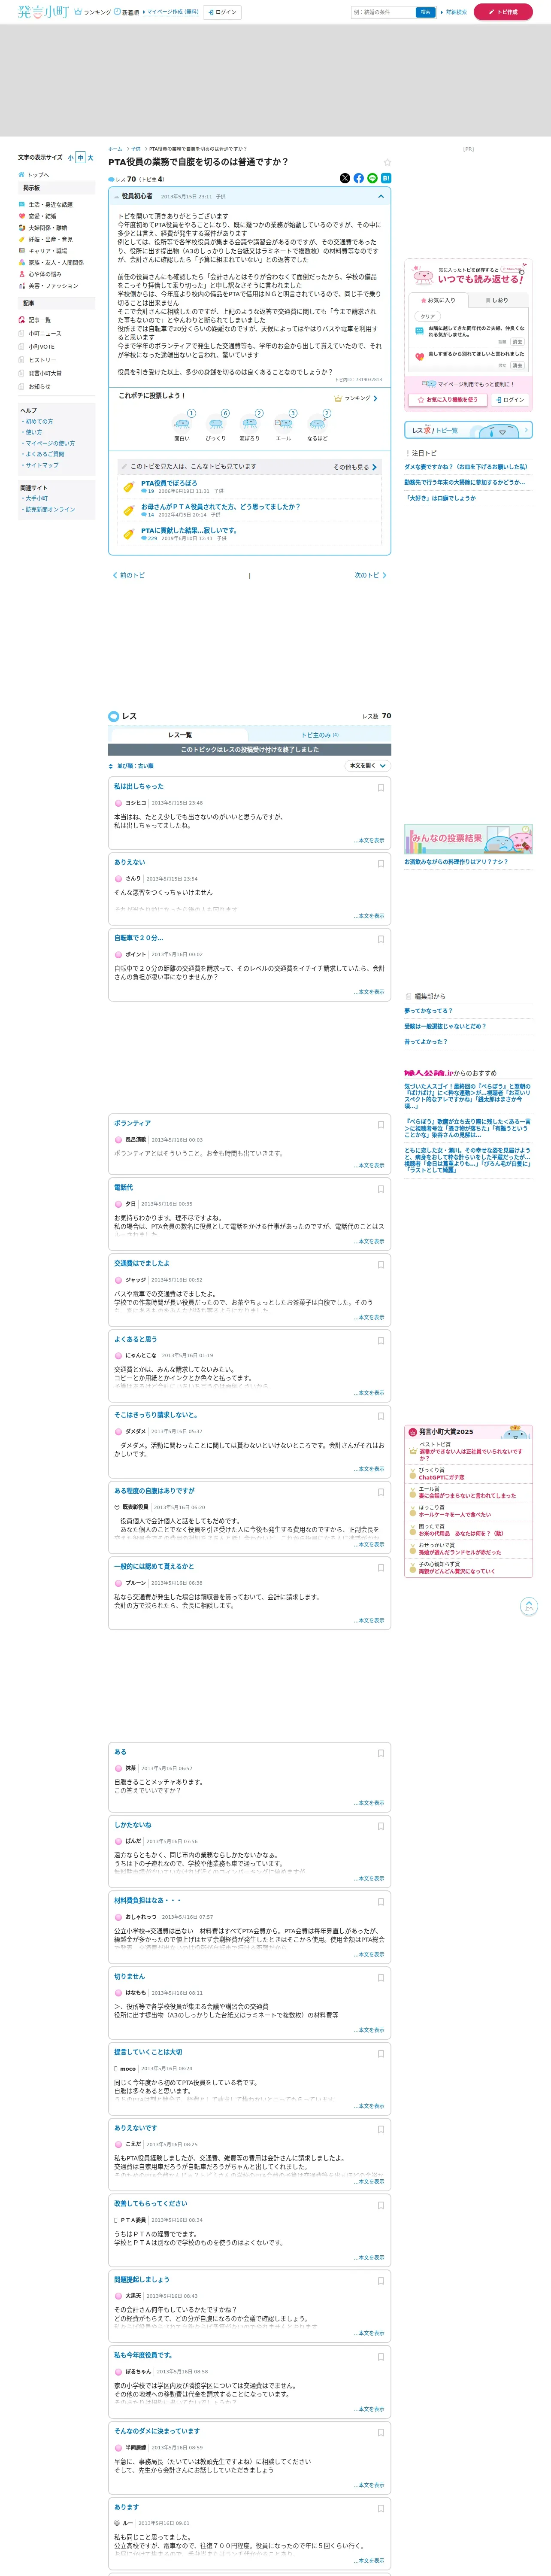This screenshot has width=551, height=2576.
Task: Click the 夫婦関係・離婚 category icon
Action: pyautogui.click(x=22, y=228)
